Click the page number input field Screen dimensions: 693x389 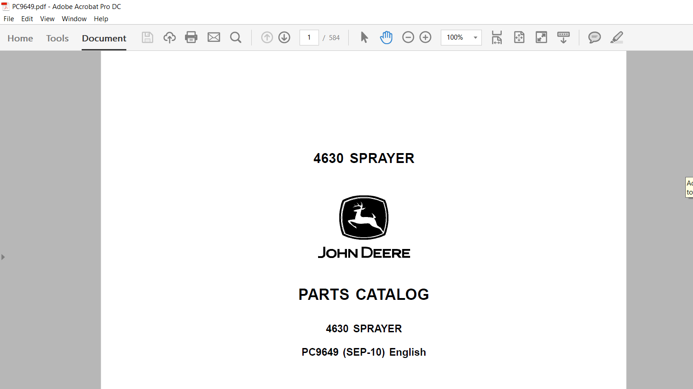(x=309, y=37)
